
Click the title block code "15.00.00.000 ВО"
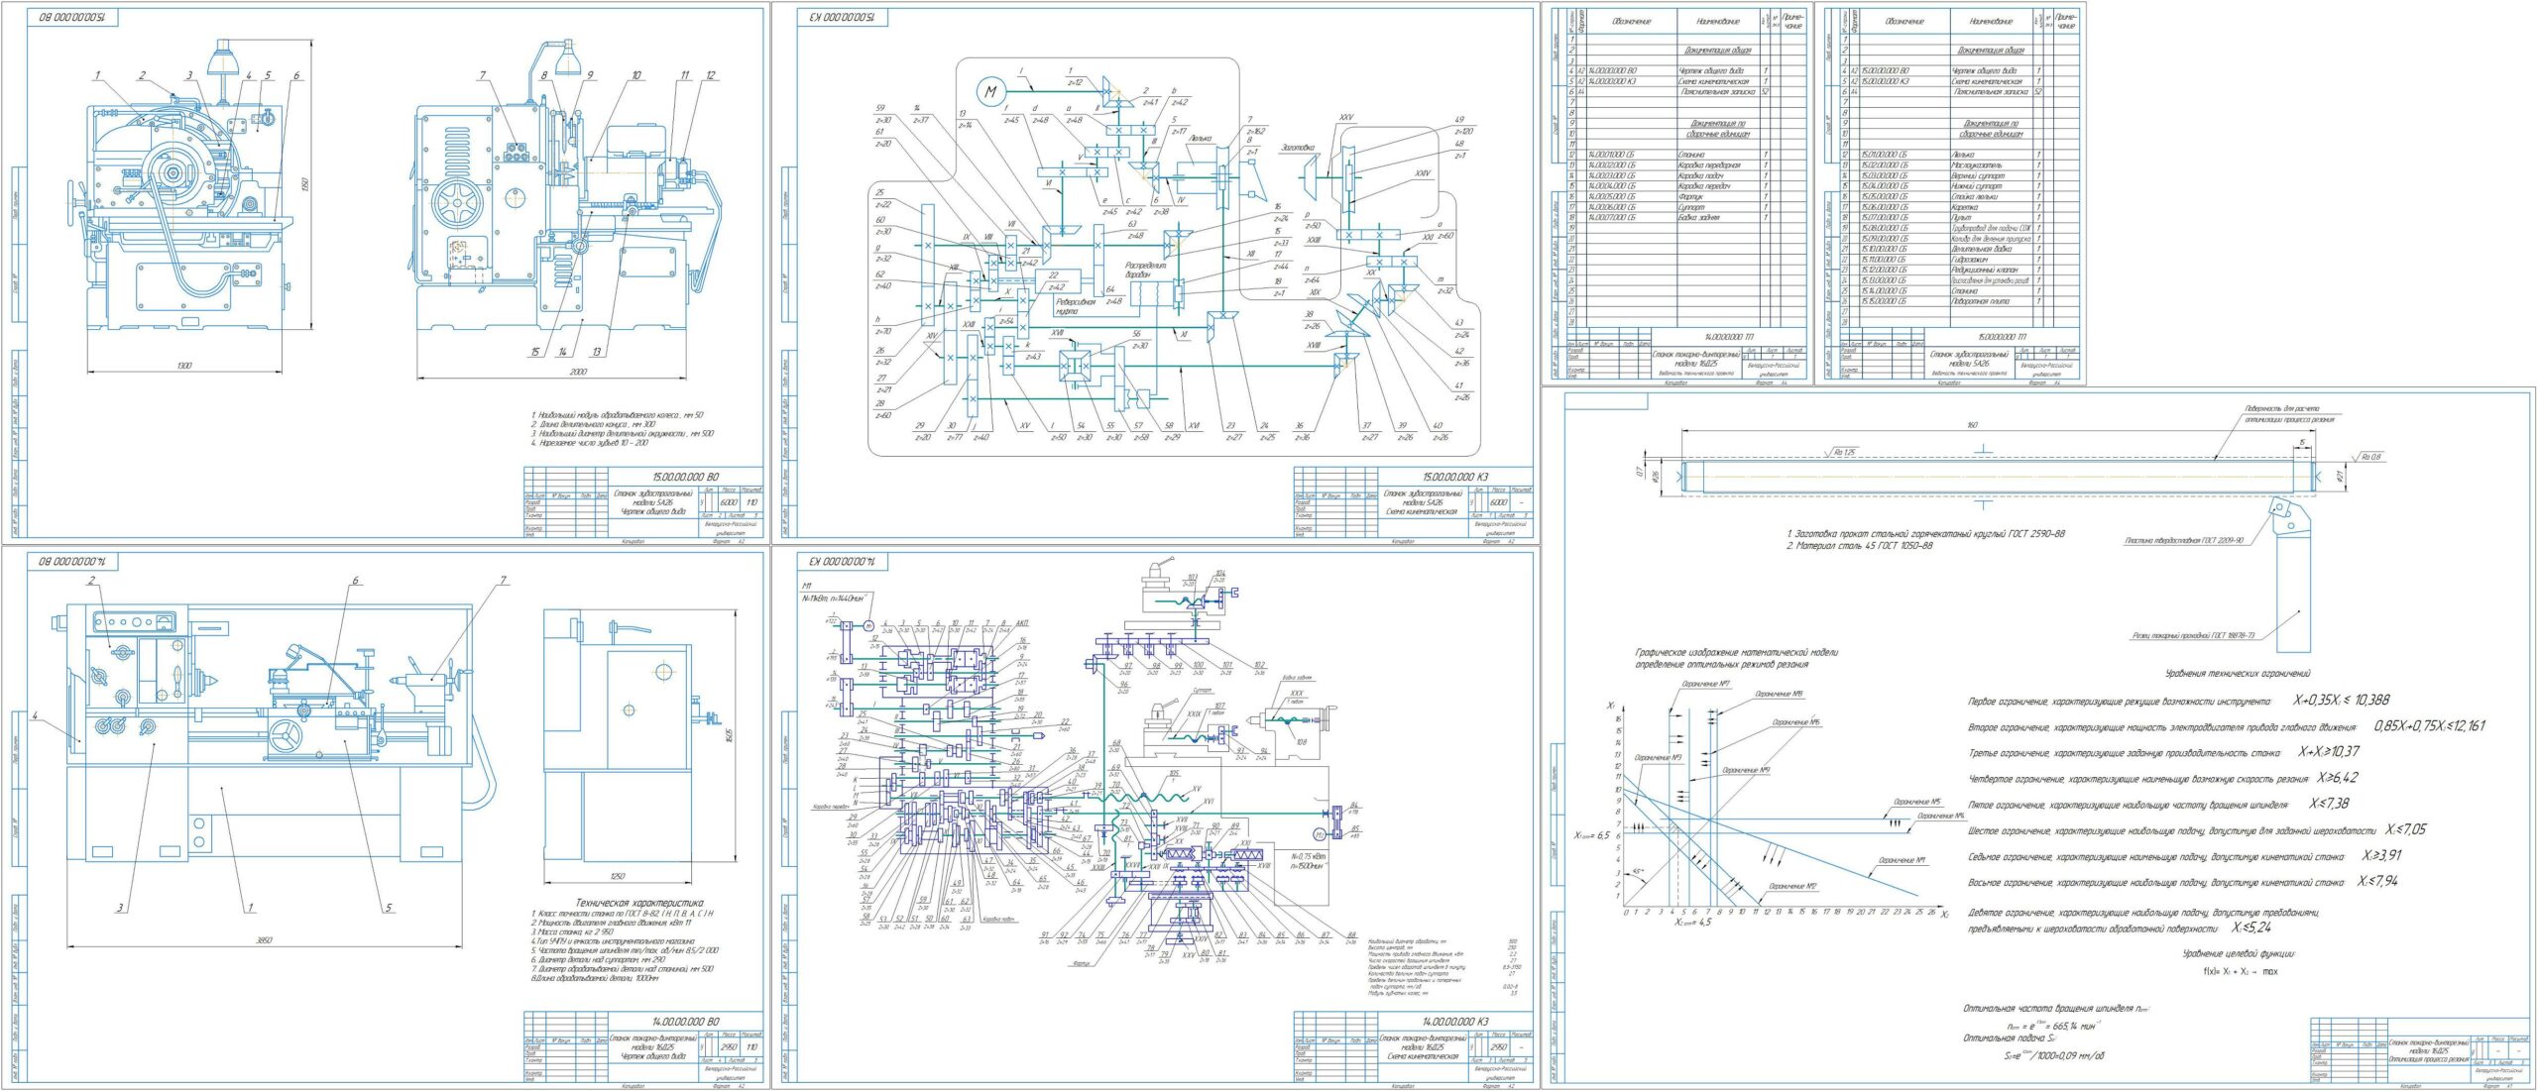coord(685,477)
